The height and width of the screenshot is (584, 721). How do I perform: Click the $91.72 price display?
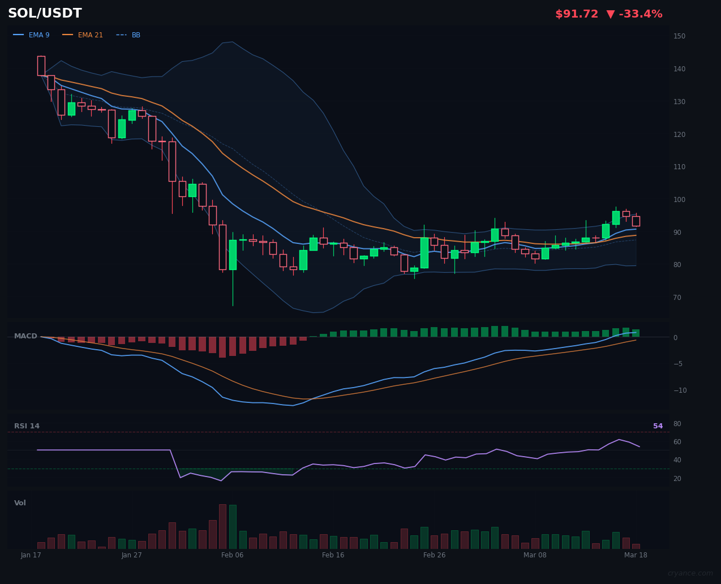pyautogui.click(x=577, y=14)
